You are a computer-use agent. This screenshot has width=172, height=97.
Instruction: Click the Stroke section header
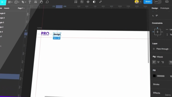click(156, 84)
